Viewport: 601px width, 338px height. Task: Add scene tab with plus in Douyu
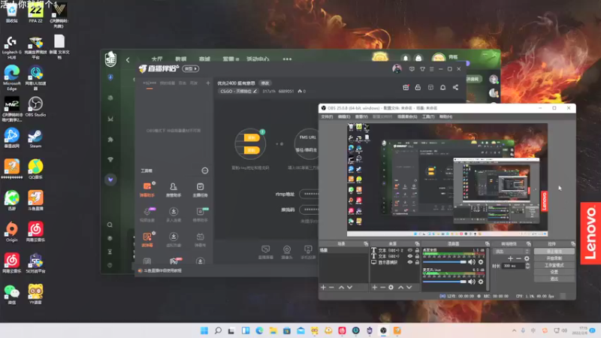[x=208, y=83]
